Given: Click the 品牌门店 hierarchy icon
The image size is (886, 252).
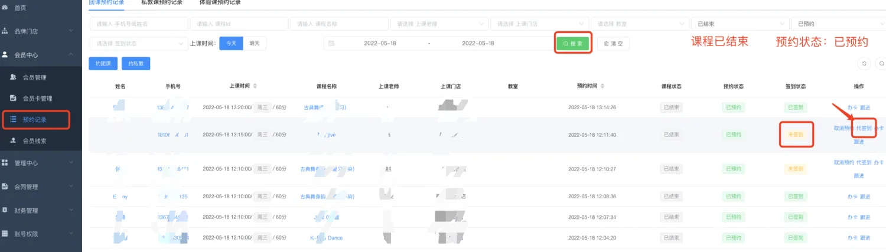Looking at the screenshot, I should tap(5, 31).
